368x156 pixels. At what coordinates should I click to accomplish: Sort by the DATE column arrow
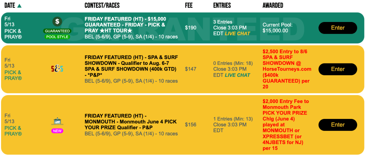click(19, 5)
